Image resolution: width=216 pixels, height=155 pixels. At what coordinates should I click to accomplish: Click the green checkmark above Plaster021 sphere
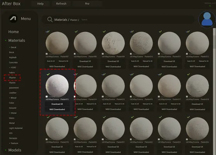[x=104, y=117]
